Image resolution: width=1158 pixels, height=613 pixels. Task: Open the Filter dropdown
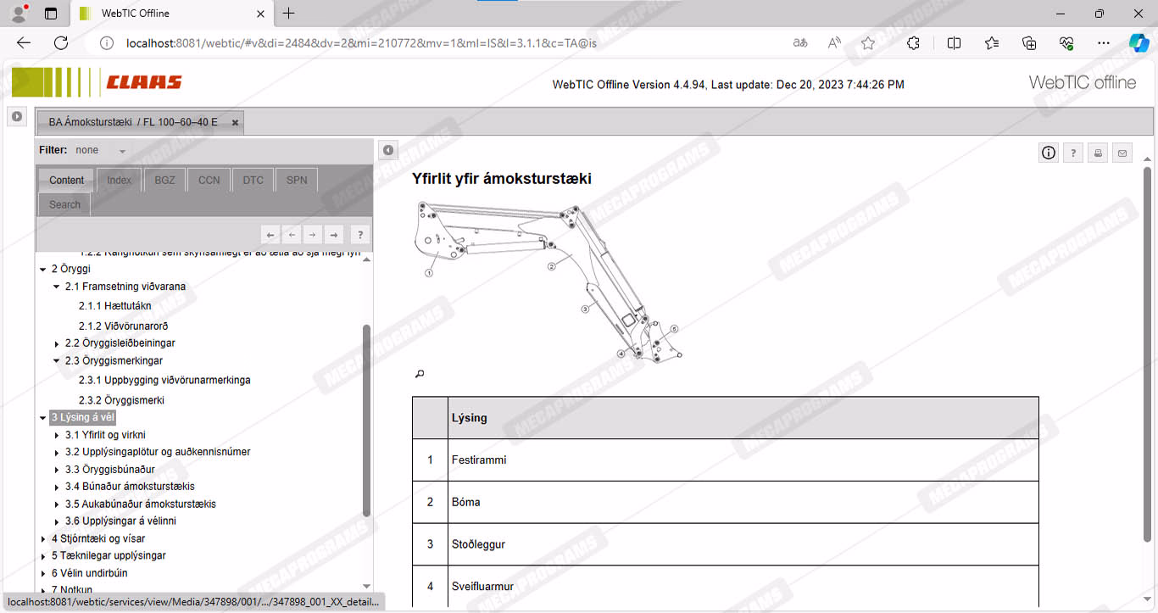[x=122, y=151]
